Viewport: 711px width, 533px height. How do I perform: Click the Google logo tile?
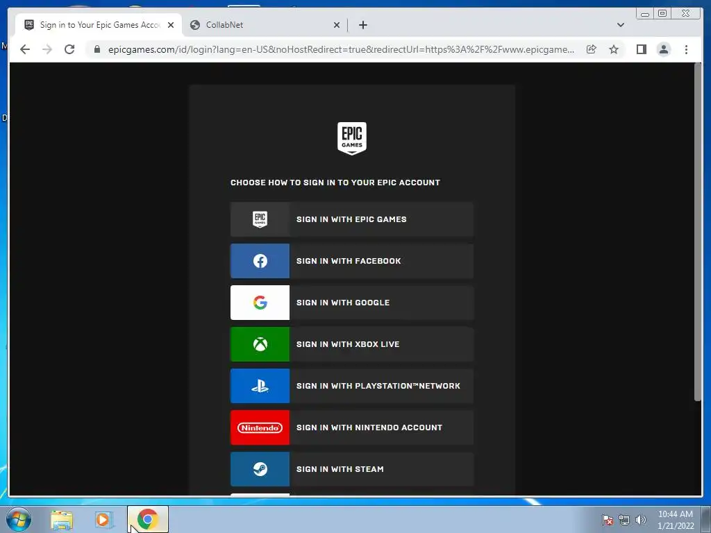(260, 303)
